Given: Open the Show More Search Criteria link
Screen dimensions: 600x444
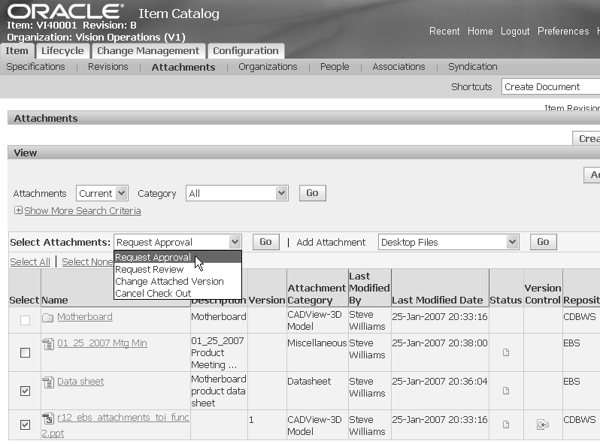Looking at the screenshot, I should click(83, 210).
